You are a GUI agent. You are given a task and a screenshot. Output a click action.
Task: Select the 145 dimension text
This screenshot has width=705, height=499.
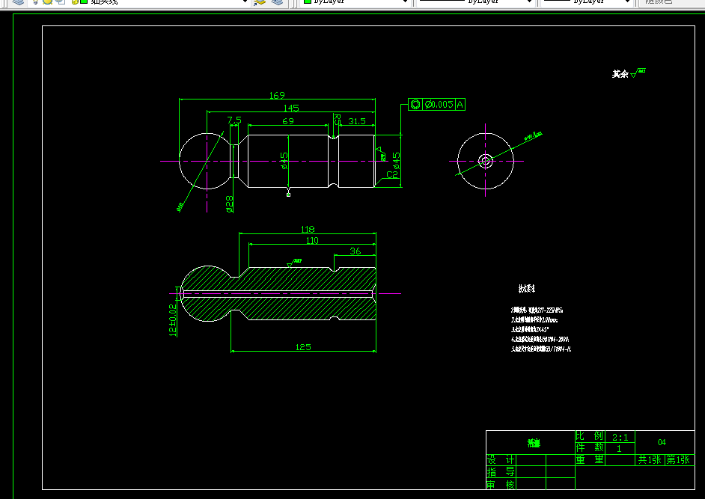tap(291, 108)
